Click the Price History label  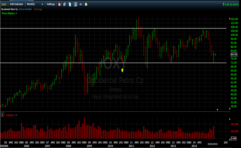(8, 13)
